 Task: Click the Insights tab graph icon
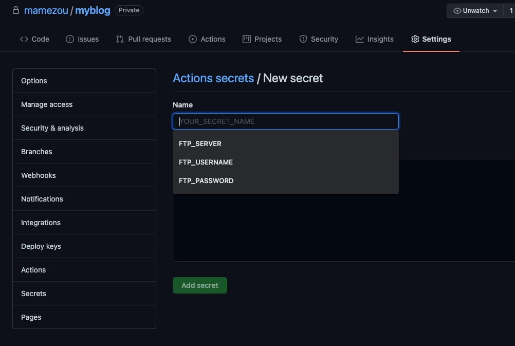360,39
